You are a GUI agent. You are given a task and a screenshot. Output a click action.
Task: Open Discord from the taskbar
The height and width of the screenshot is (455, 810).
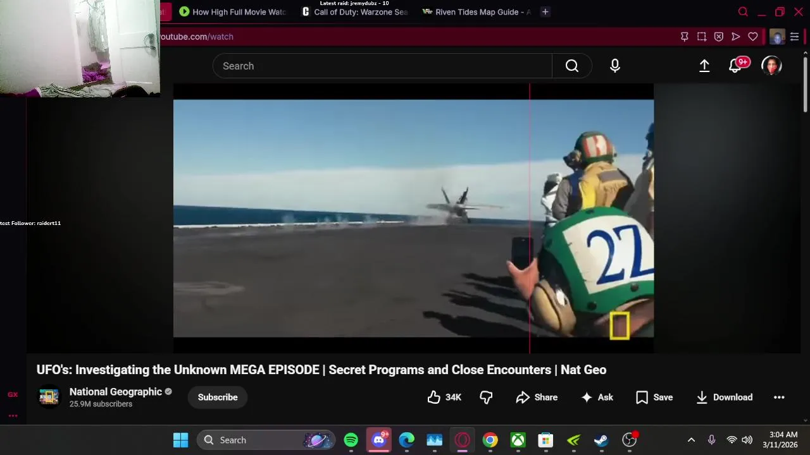click(379, 440)
